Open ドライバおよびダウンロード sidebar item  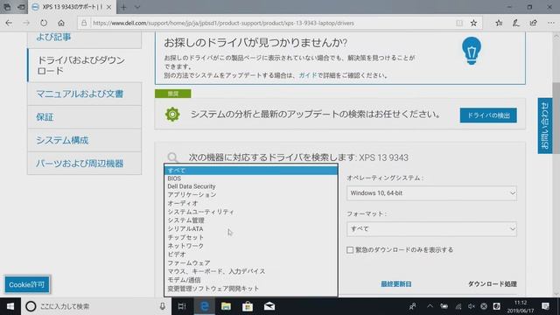85,66
